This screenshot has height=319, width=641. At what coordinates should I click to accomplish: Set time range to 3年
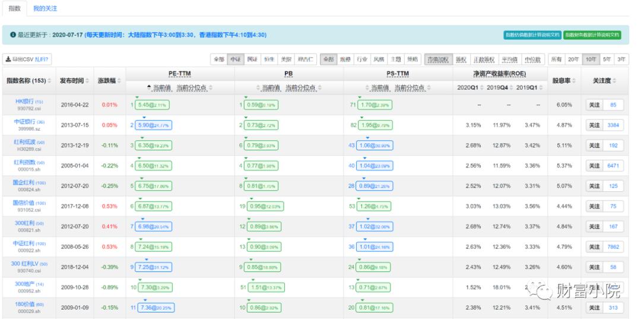click(x=621, y=59)
